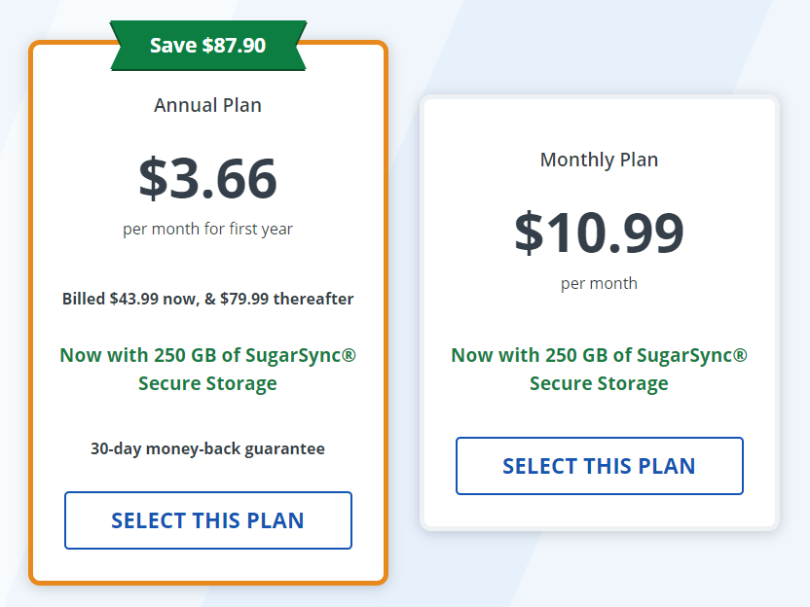
Task: Click annual plan SugarSync Secure Storage text
Action: (x=207, y=369)
